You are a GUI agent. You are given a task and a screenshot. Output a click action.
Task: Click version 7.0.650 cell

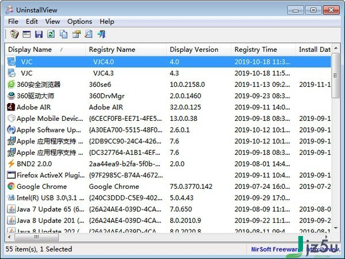coord(181,209)
